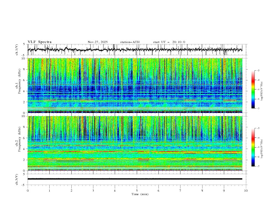Click time-axis tick label "1"
This screenshot has height=214, width=277.
click(49, 191)
